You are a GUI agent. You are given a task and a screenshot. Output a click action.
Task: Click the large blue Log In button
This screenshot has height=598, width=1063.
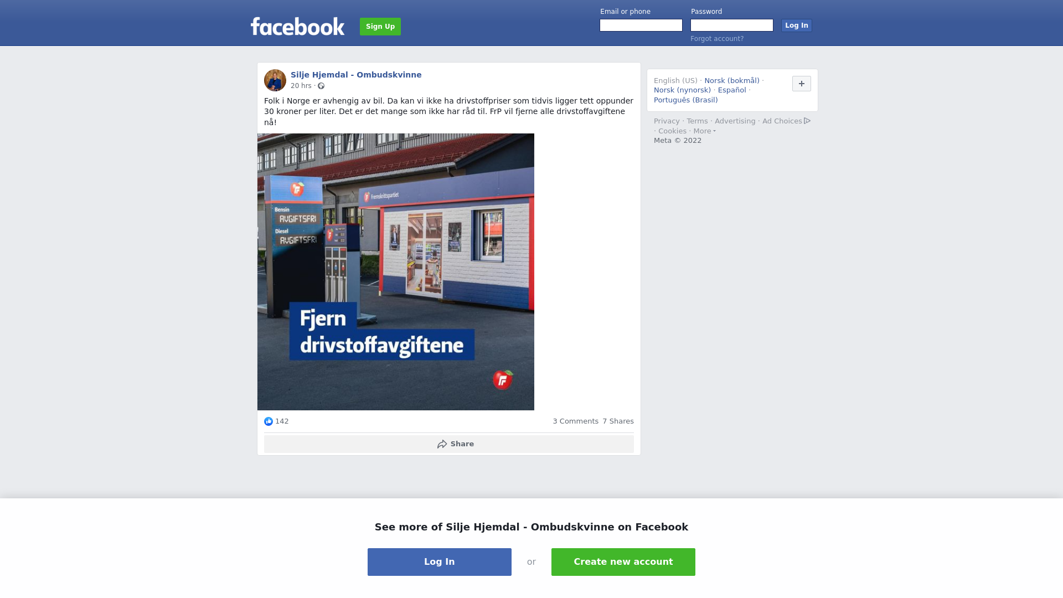click(x=440, y=562)
